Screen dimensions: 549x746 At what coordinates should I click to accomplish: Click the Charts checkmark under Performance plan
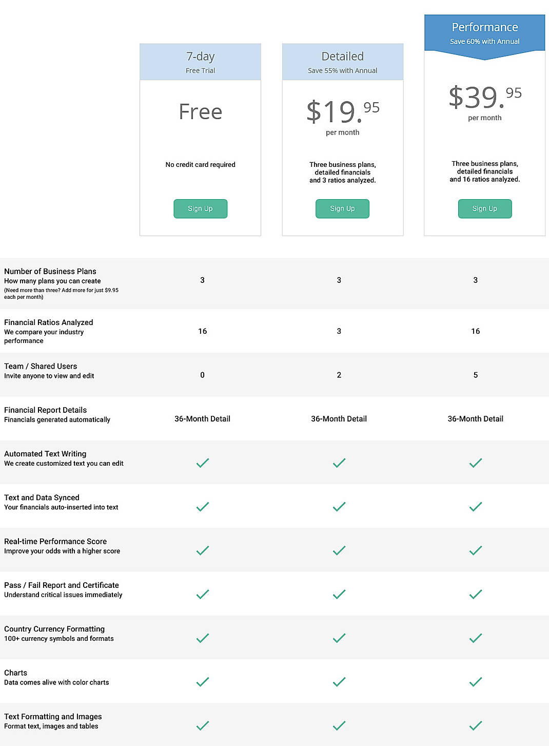click(475, 682)
